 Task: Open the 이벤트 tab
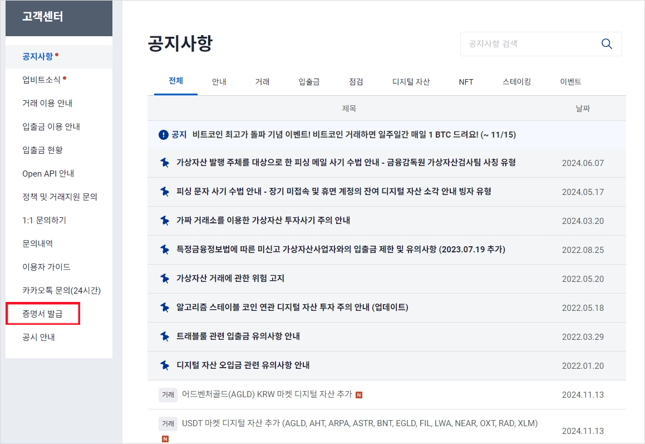pos(570,81)
